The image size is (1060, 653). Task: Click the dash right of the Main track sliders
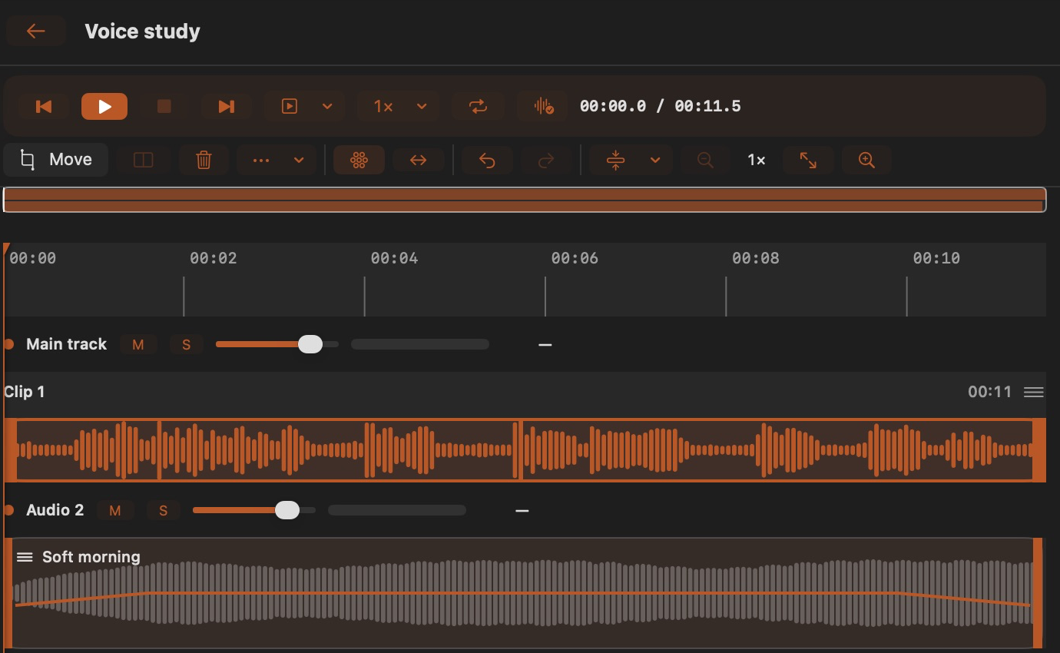(x=545, y=345)
